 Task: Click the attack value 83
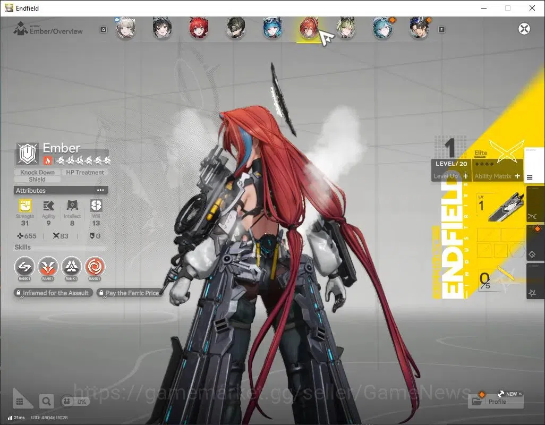[61, 236]
